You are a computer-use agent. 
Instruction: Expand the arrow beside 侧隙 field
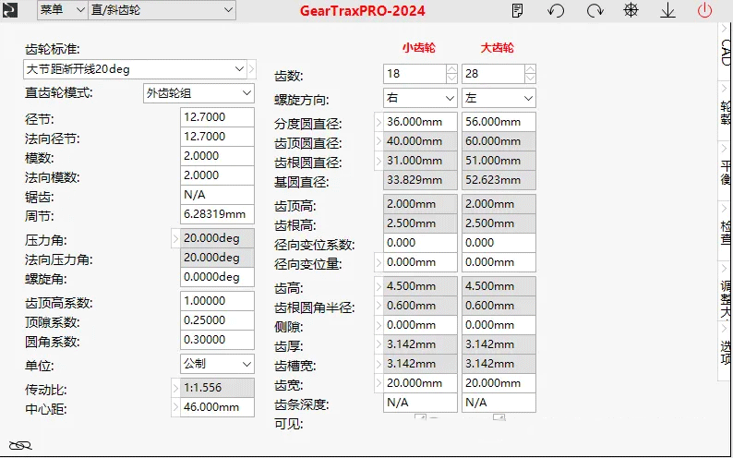[379, 325]
